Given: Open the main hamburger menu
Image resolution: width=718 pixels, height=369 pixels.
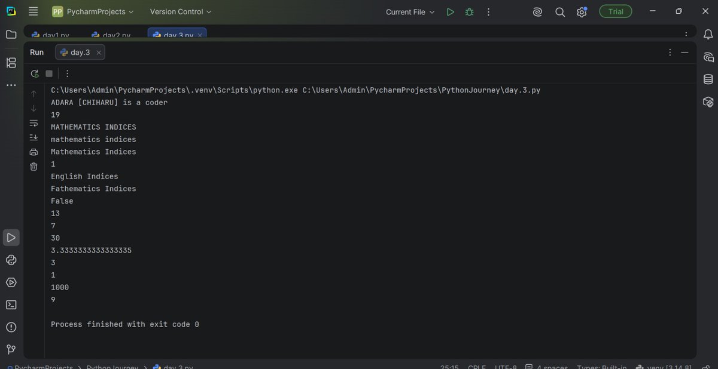Looking at the screenshot, I should tap(34, 11).
